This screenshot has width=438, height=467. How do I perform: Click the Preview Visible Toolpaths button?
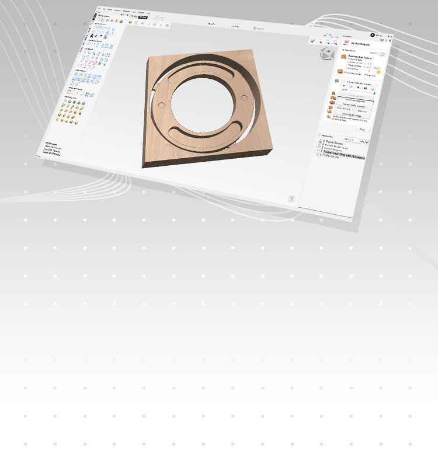(x=354, y=106)
